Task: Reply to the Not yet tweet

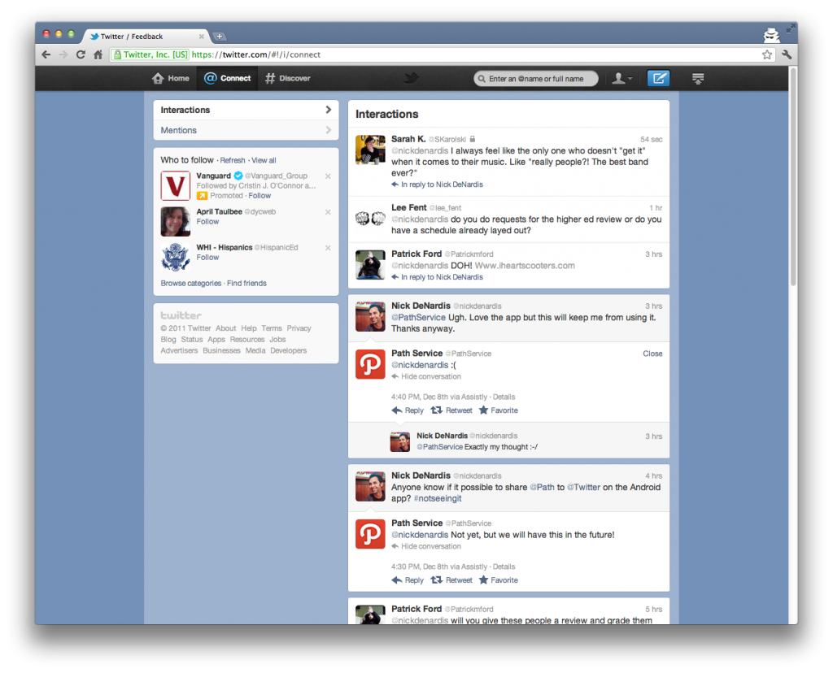Action: (408, 580)
